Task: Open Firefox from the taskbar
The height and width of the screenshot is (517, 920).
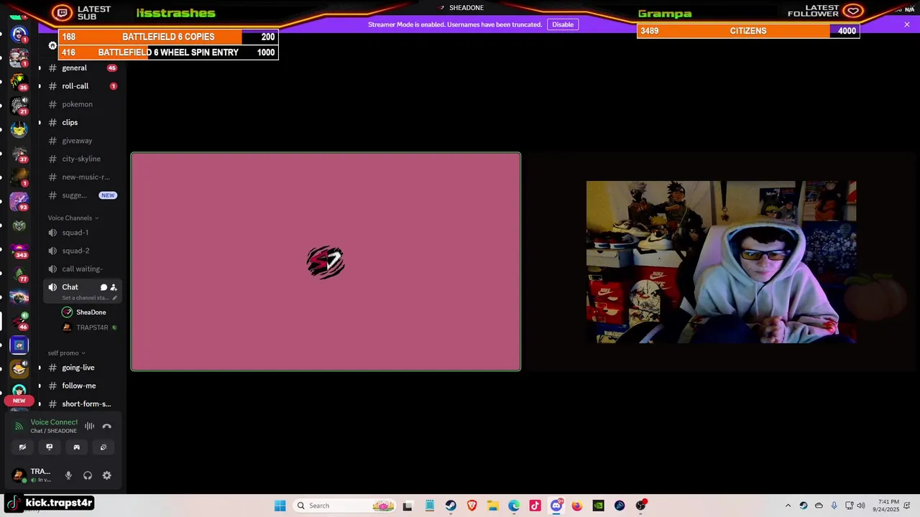Action: (577, 506)
